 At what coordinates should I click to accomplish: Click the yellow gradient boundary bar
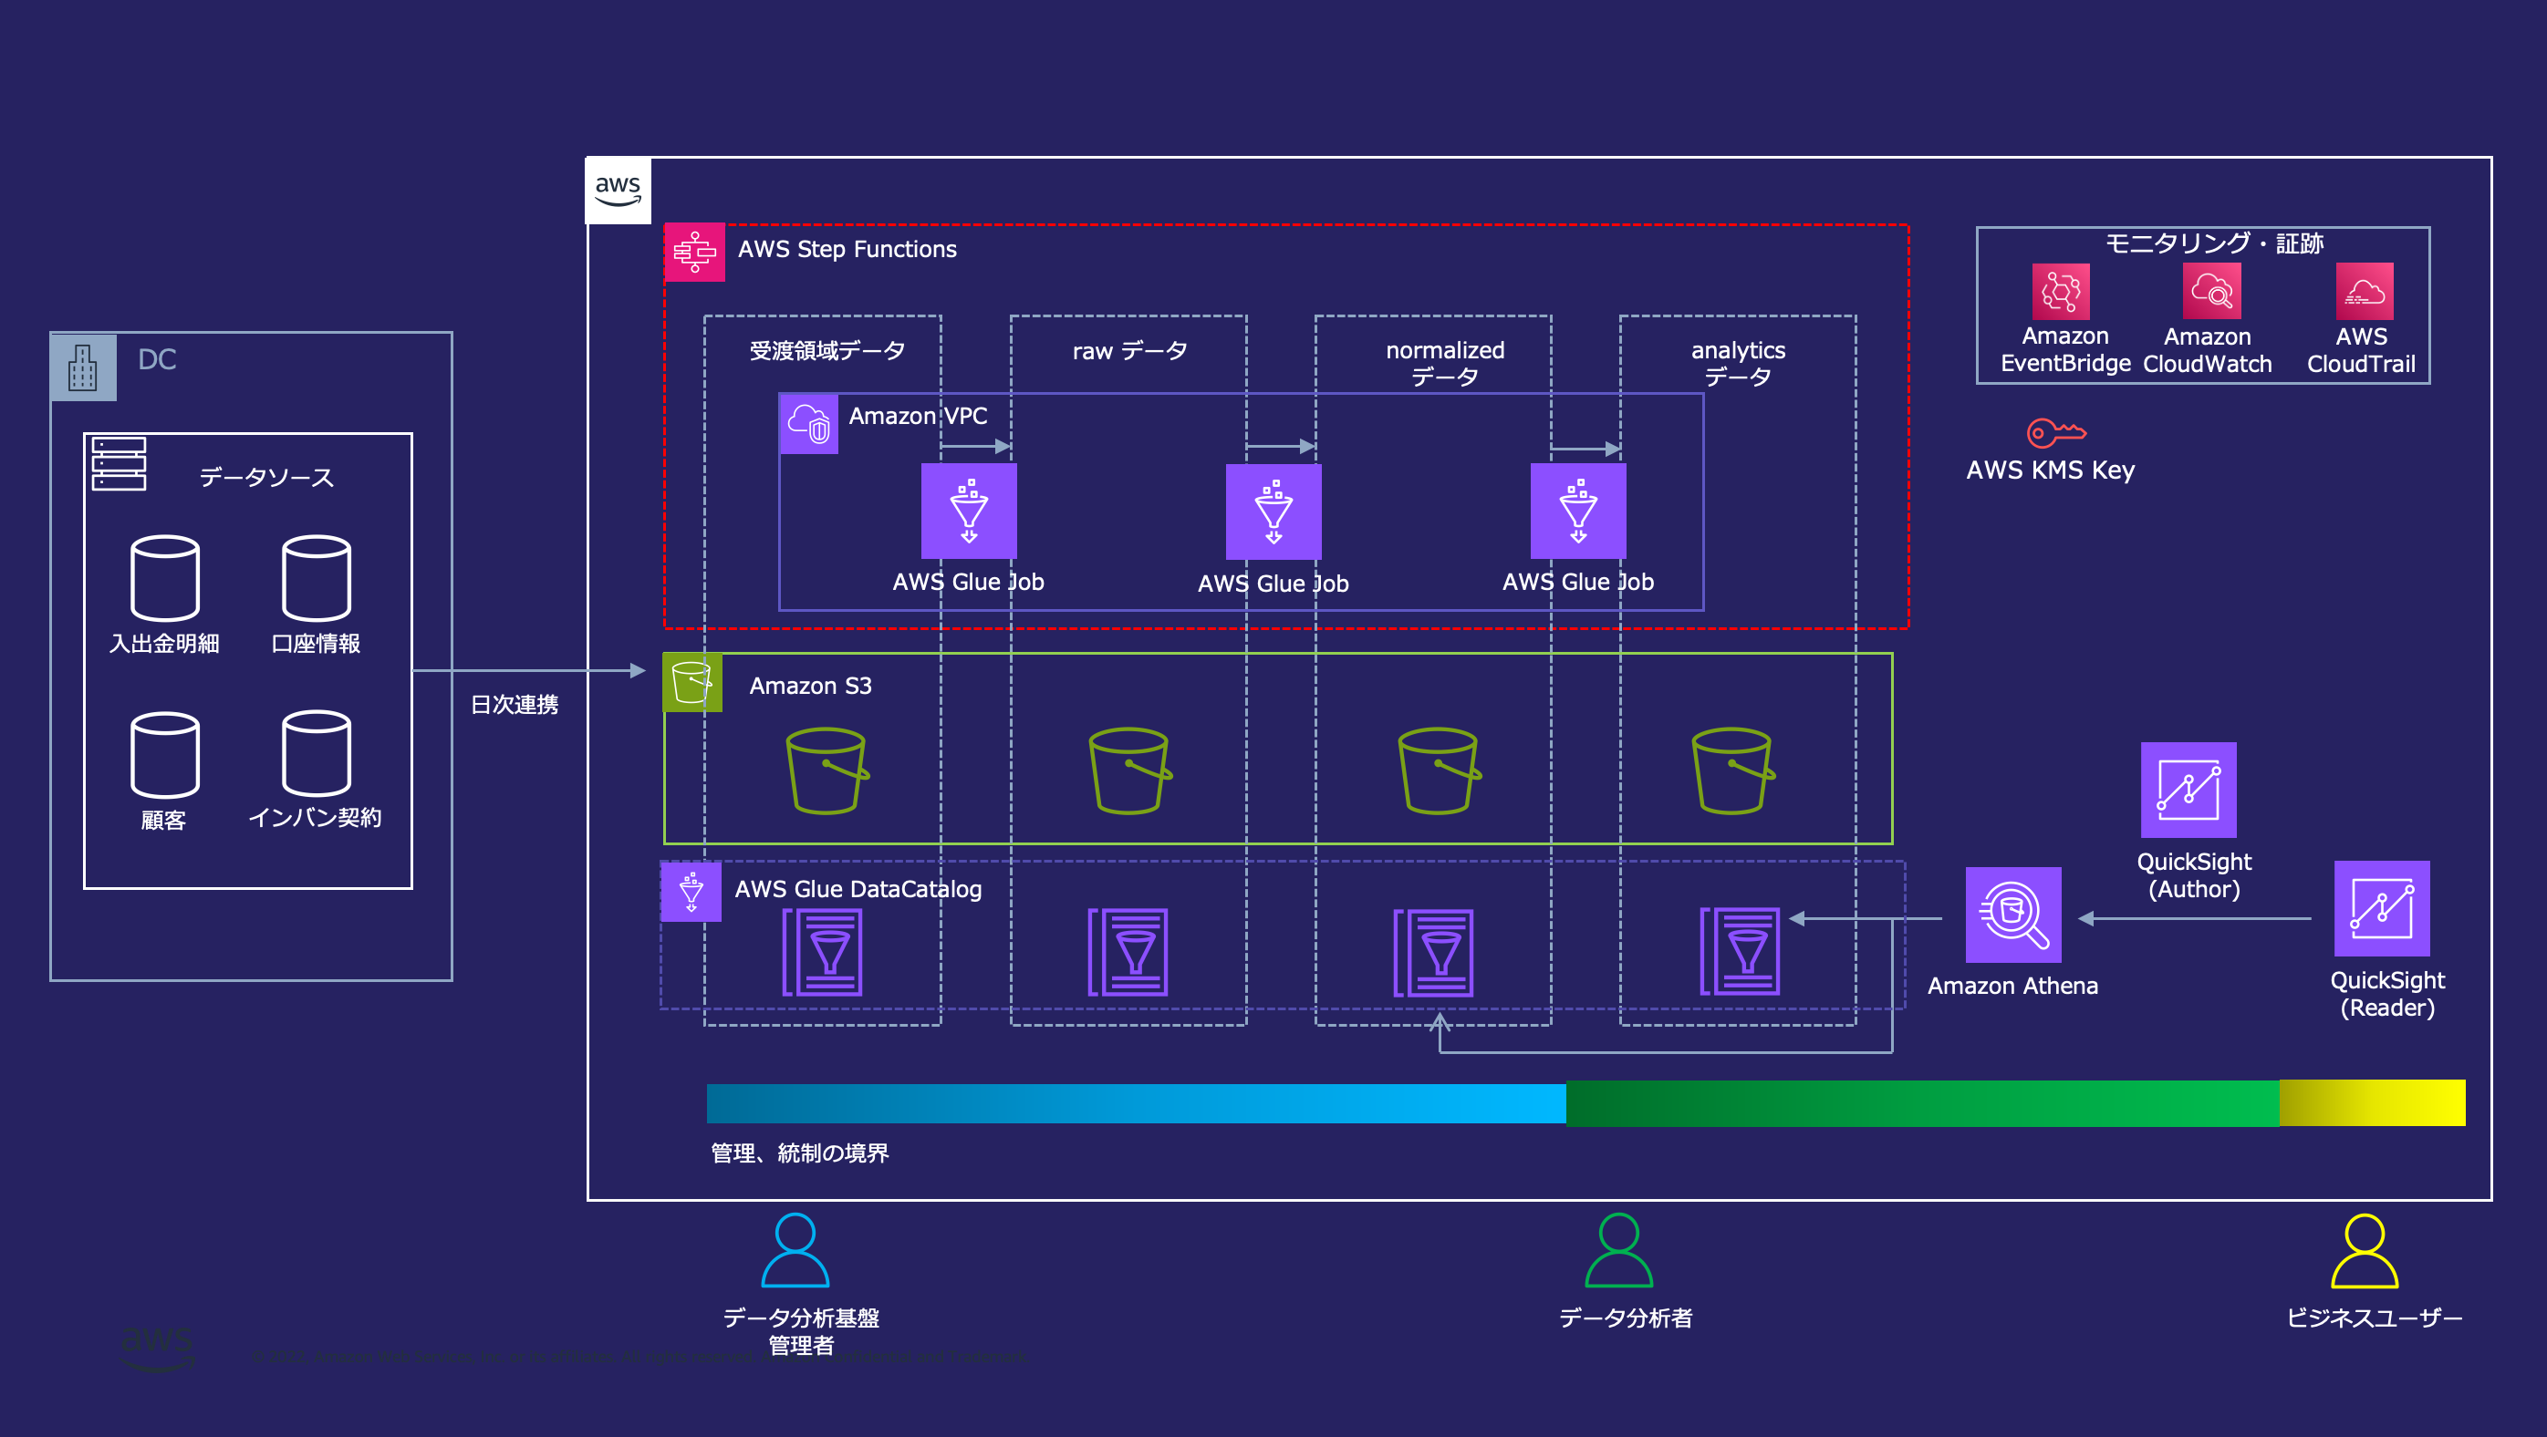click(x=2373, y=1103)
